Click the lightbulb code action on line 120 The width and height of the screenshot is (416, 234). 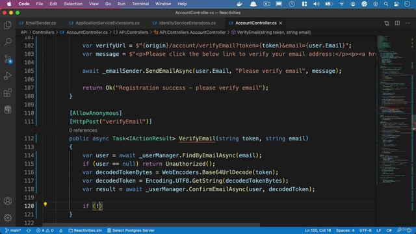pyautogui.click(x=45, y=204)
